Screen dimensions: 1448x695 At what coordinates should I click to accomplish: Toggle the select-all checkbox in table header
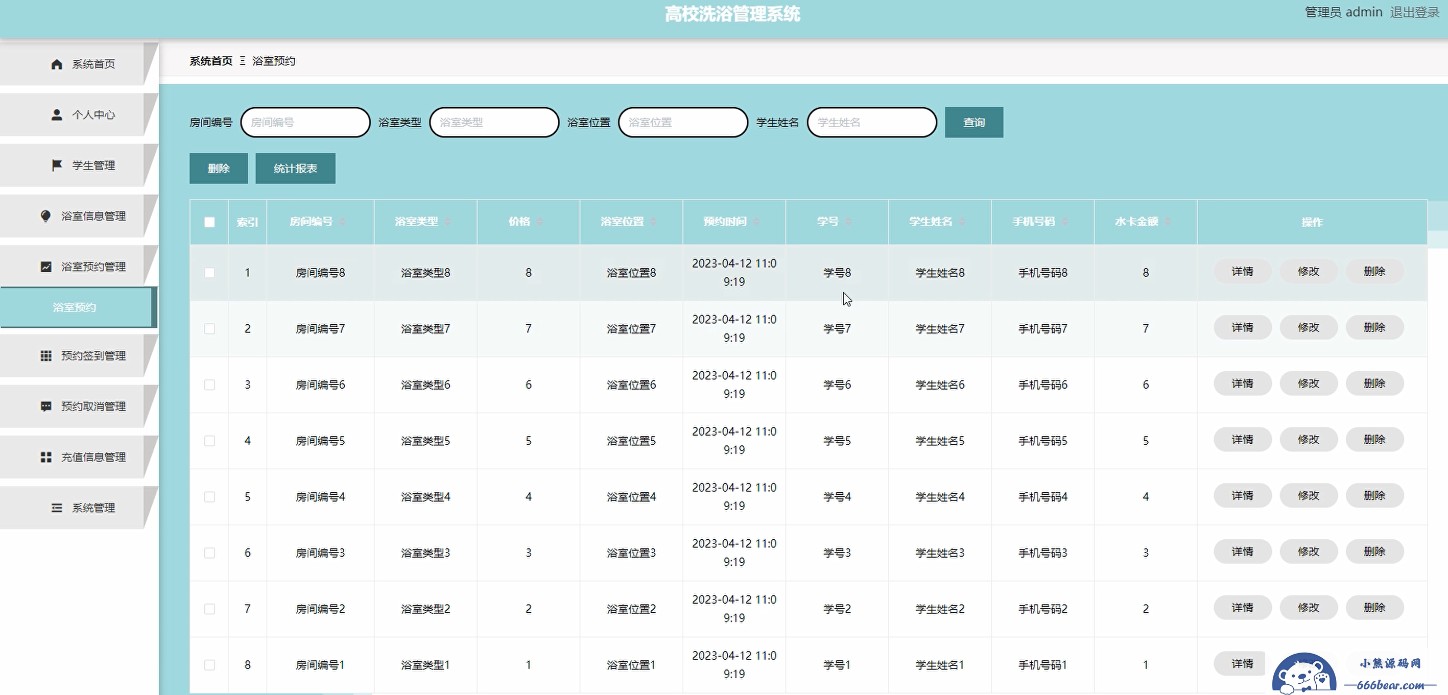tap(209, 222)
